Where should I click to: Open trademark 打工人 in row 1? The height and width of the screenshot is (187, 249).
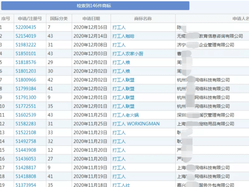click(119, 27)
